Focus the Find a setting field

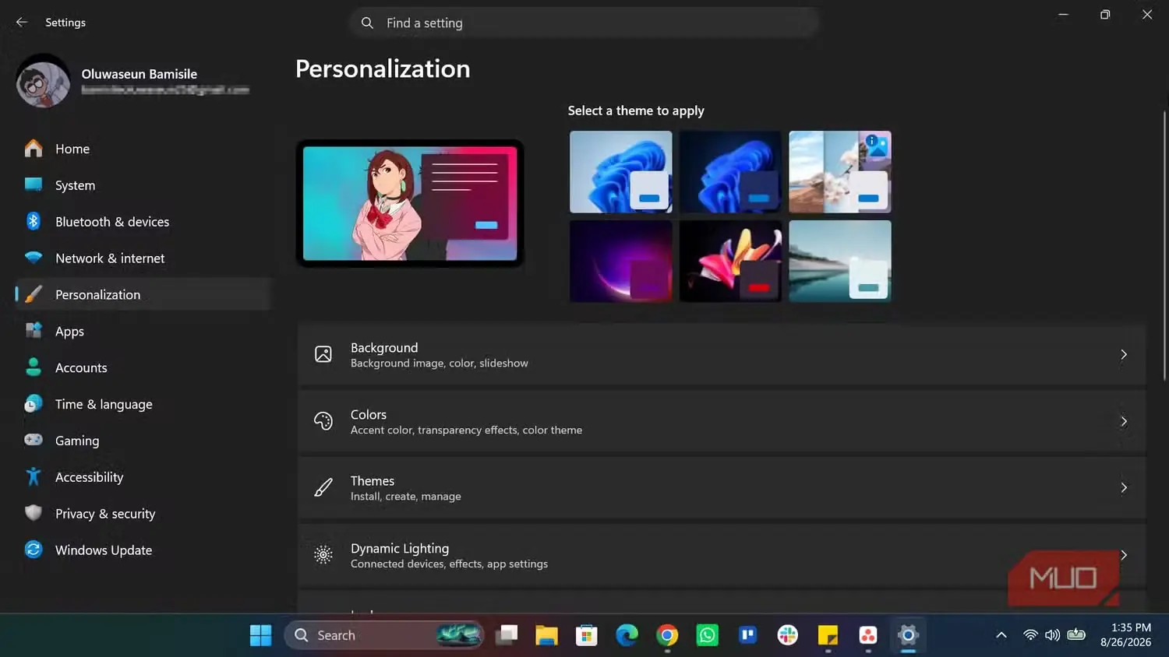(x=584, y=23)
